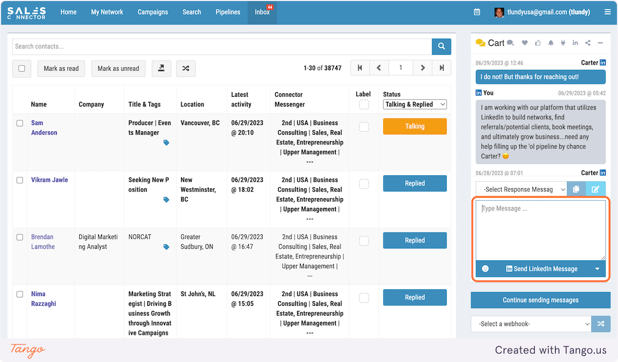Viewport: 618px width, 362px height.
Task: Open the Campaigns tab
Action: [x=153, y=12]
